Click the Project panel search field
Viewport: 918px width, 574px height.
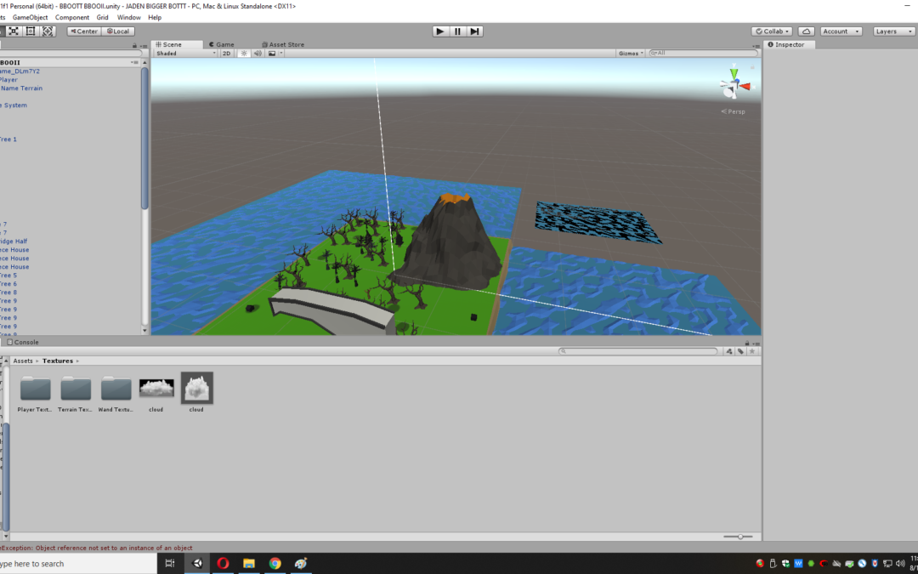tap(638, 351)
